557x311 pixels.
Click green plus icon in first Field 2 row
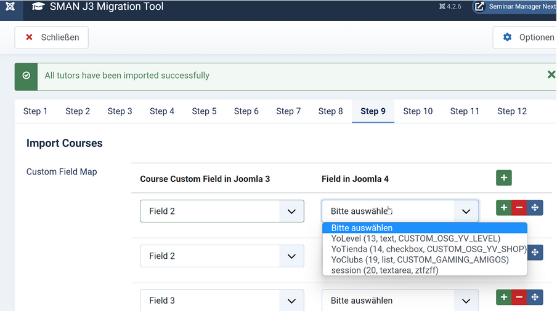coord(503,208)
